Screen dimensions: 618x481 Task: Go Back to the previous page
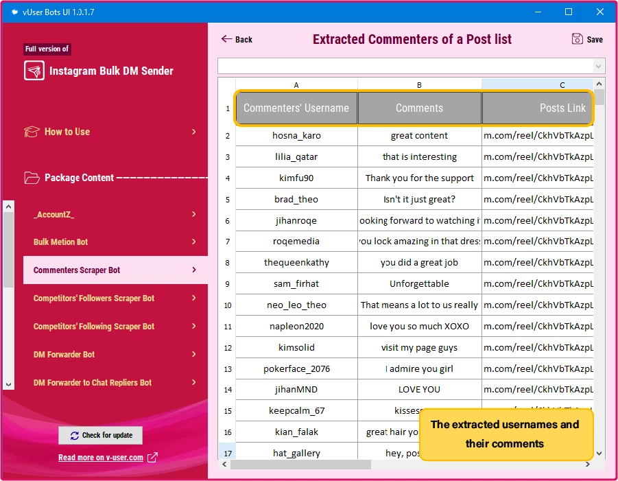click(x=237, y=39)
